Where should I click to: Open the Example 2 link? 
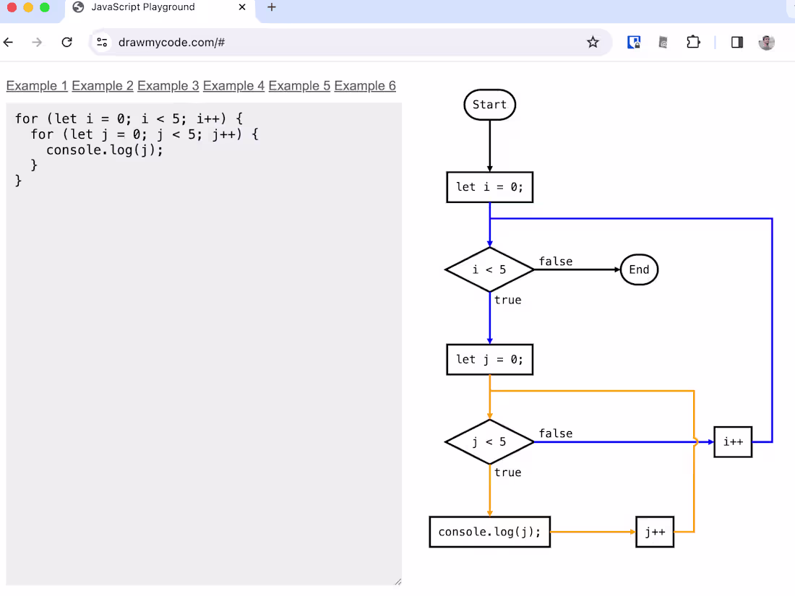pyautogui.click(x=102, y=85)
